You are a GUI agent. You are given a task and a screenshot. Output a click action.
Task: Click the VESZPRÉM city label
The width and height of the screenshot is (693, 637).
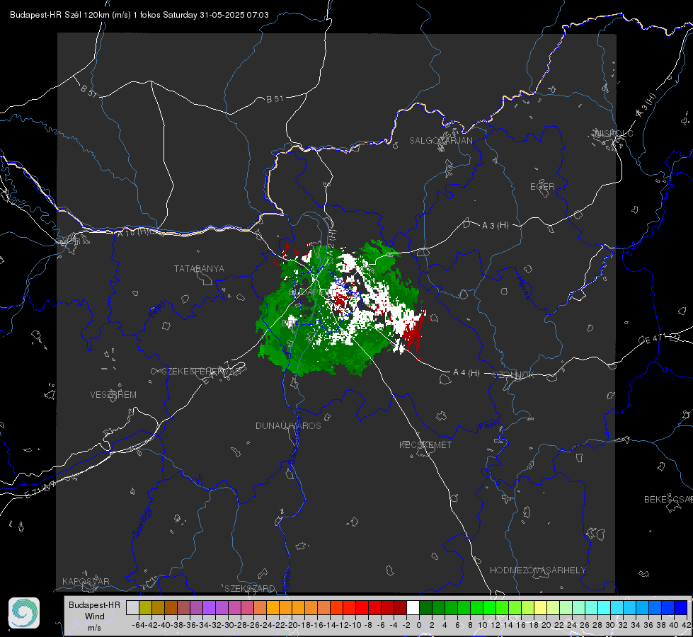(113, 394)
